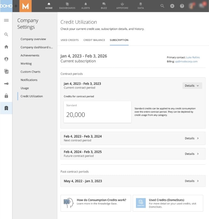This screenshot has height=219, width=209.
Task: Click 'Jan 4, 2023 - Feb 3, 2026' subscription dates
Action: 84,56
